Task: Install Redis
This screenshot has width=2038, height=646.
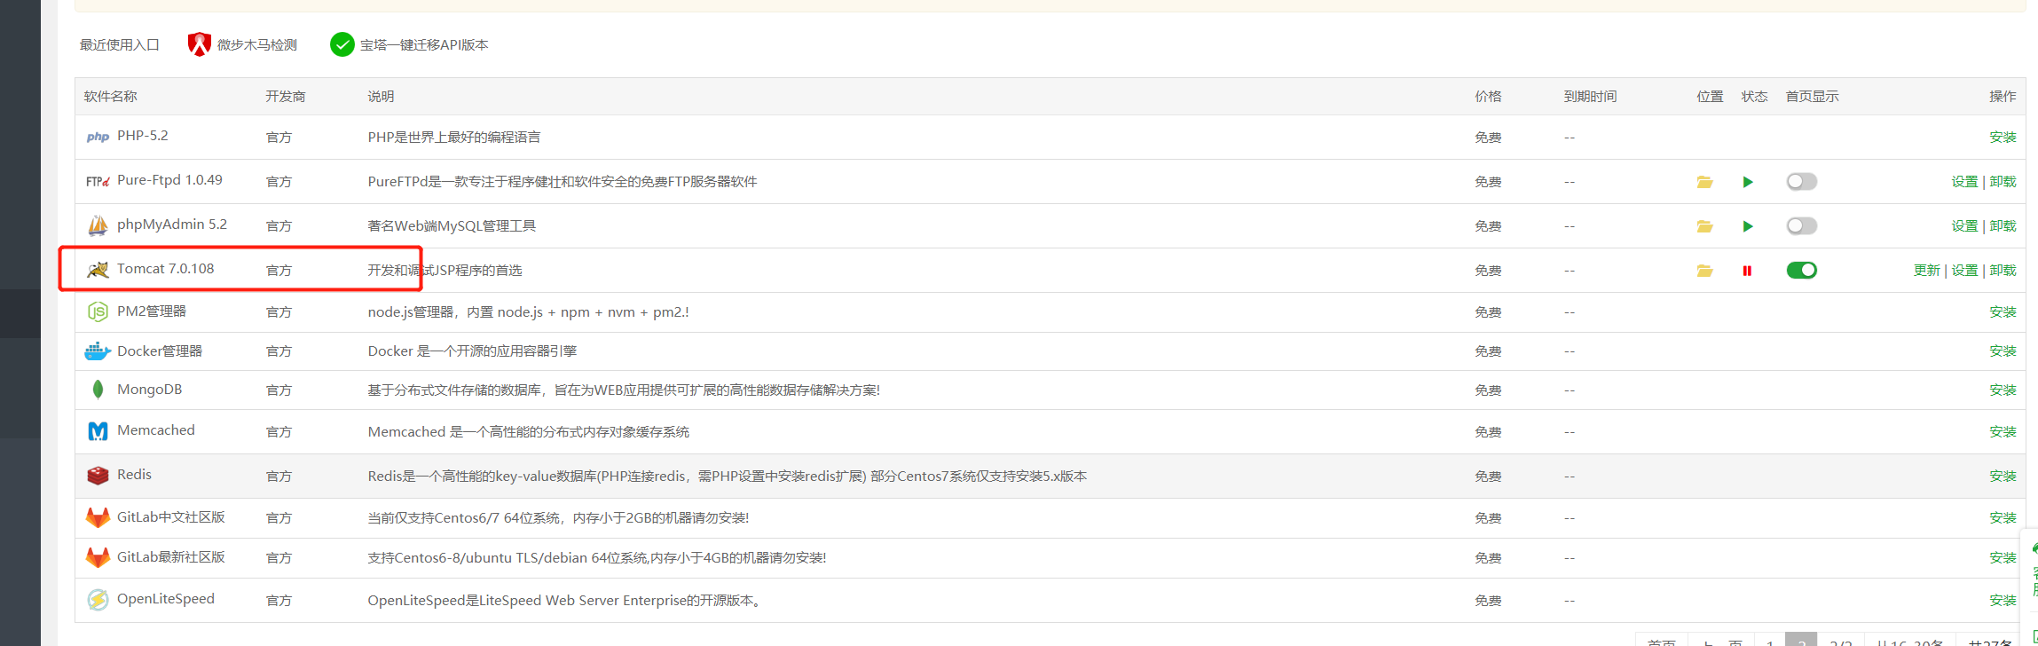Action: click(x=2003, y=476)
